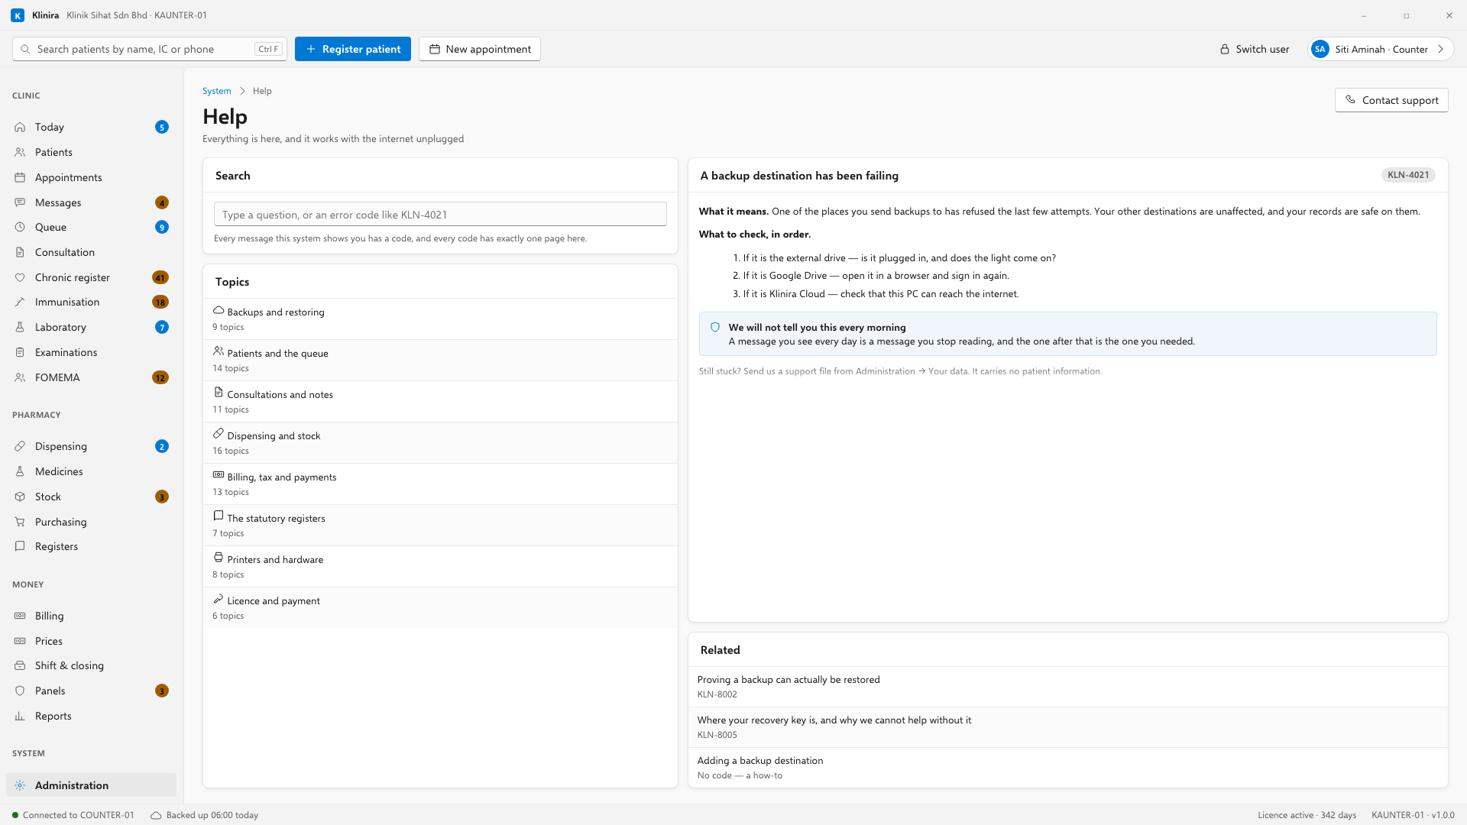Open Billing in the Money menu

pyautogui.click(x=91, y=616)
